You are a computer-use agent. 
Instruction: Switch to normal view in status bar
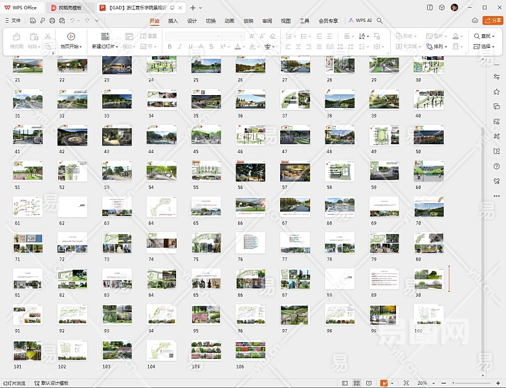pos(345,383)
